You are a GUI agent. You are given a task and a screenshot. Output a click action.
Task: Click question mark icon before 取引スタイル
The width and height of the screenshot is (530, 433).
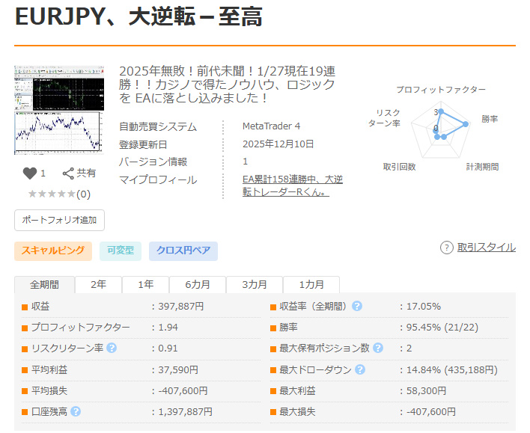[446, 248]
